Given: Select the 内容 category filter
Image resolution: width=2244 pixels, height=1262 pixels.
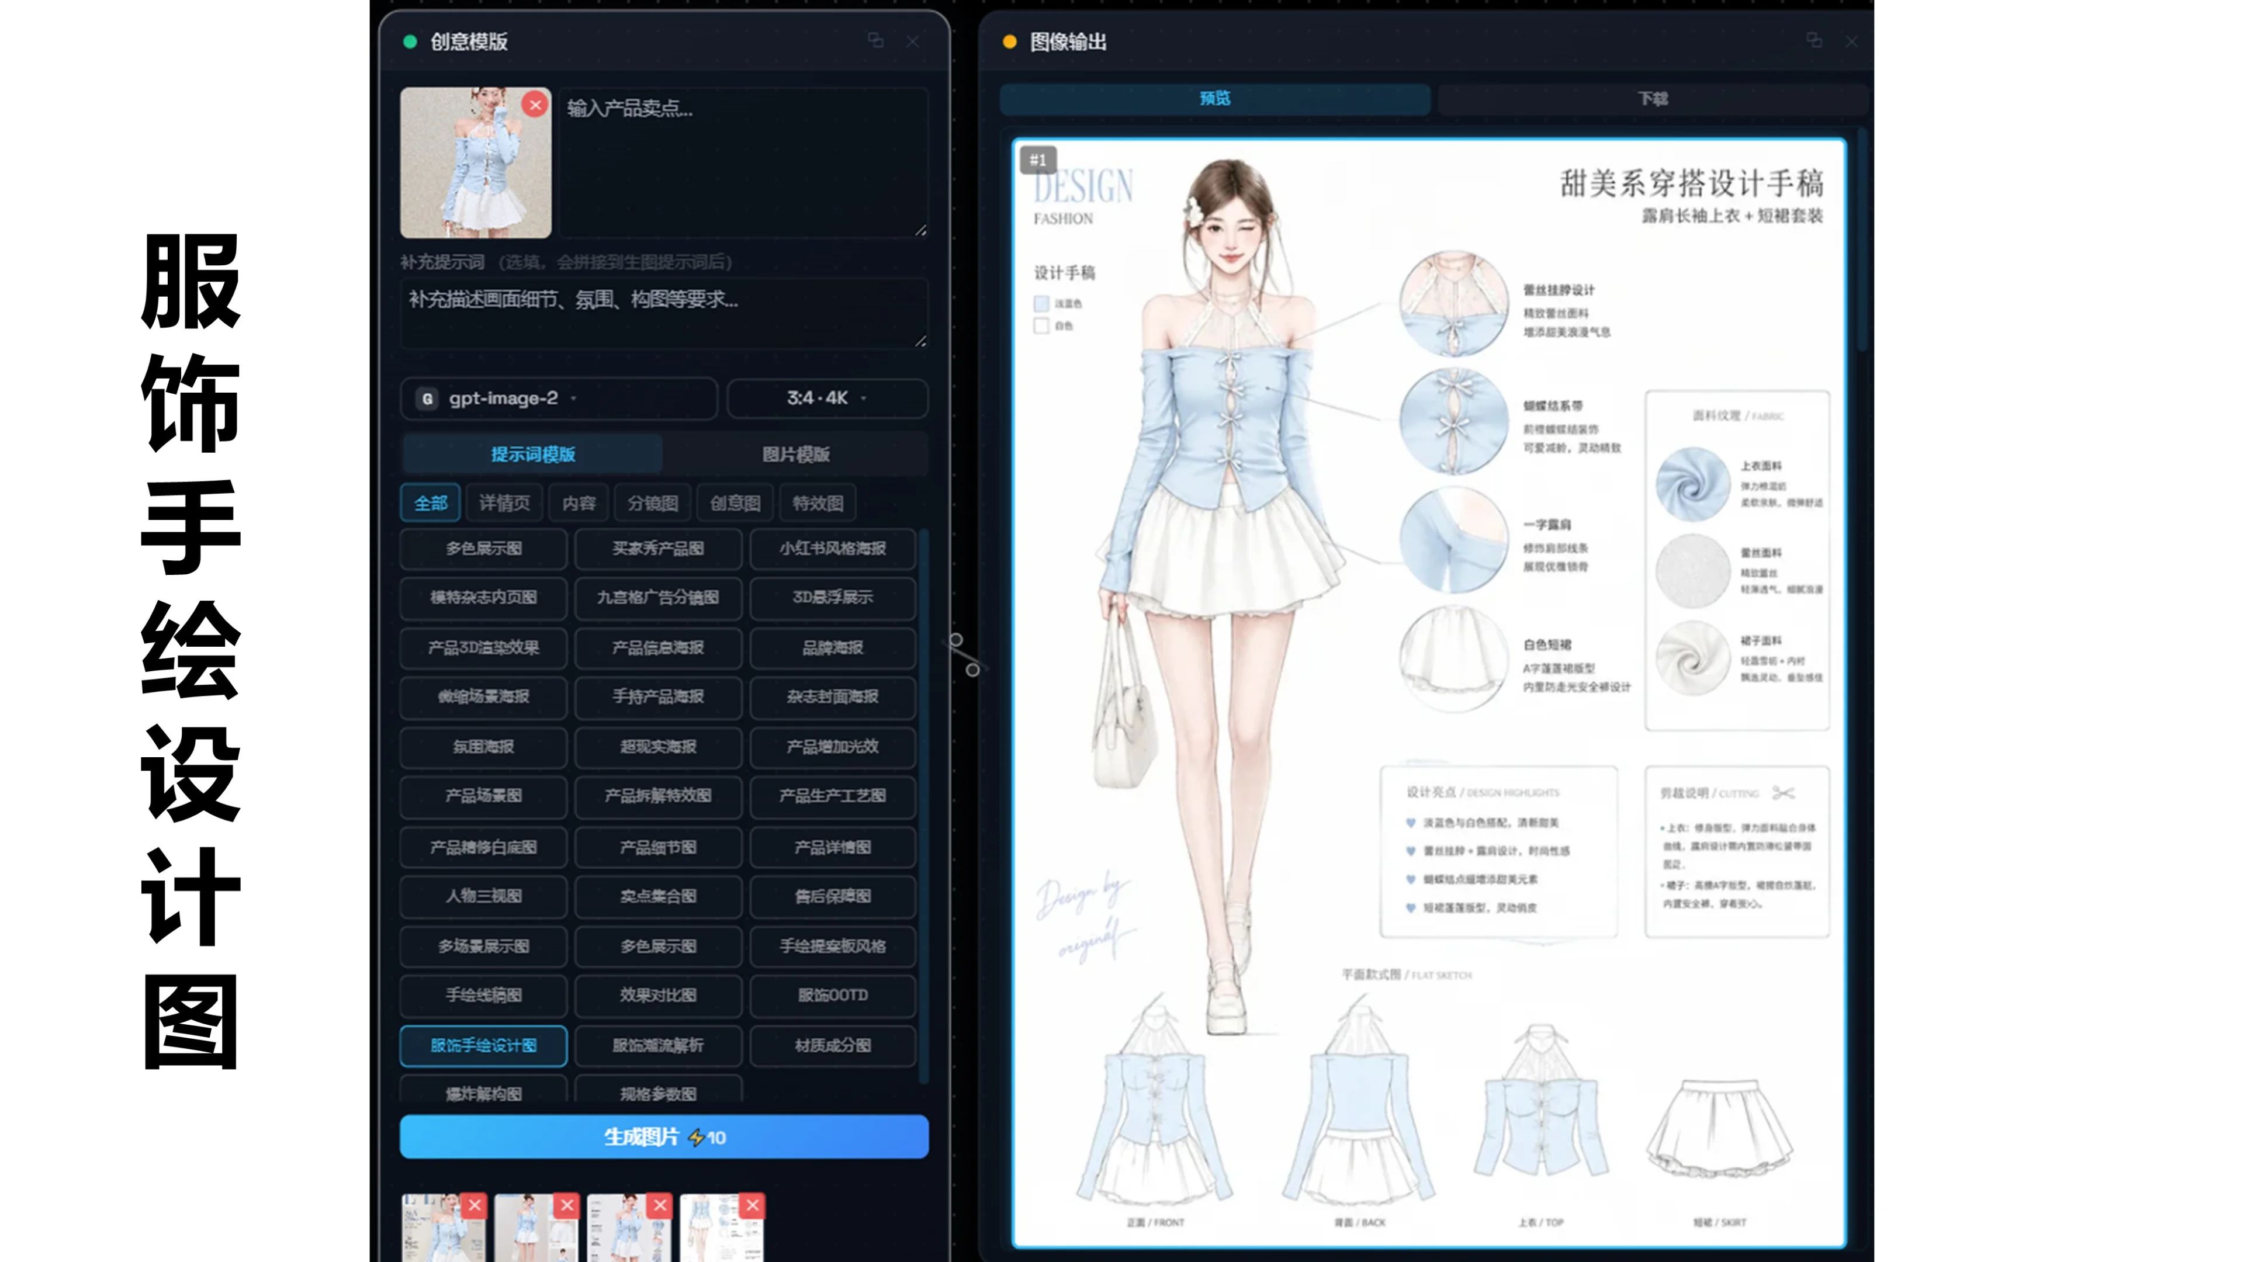Looking at the screenshot, I should click(x=579, y=504).
